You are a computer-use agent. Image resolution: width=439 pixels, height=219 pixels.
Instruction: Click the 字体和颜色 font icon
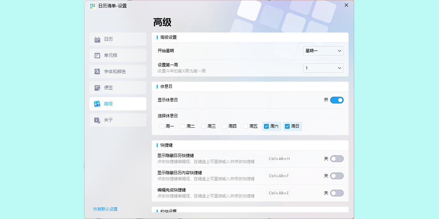[97, 72]
